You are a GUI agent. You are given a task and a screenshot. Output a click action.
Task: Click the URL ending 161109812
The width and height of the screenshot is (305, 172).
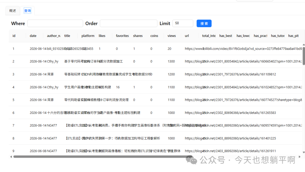pos(230,74)
